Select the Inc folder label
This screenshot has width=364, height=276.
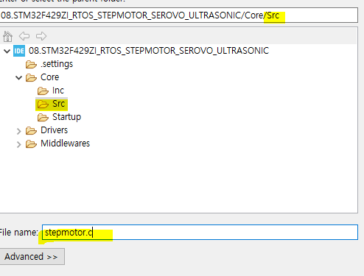[58, 91]
